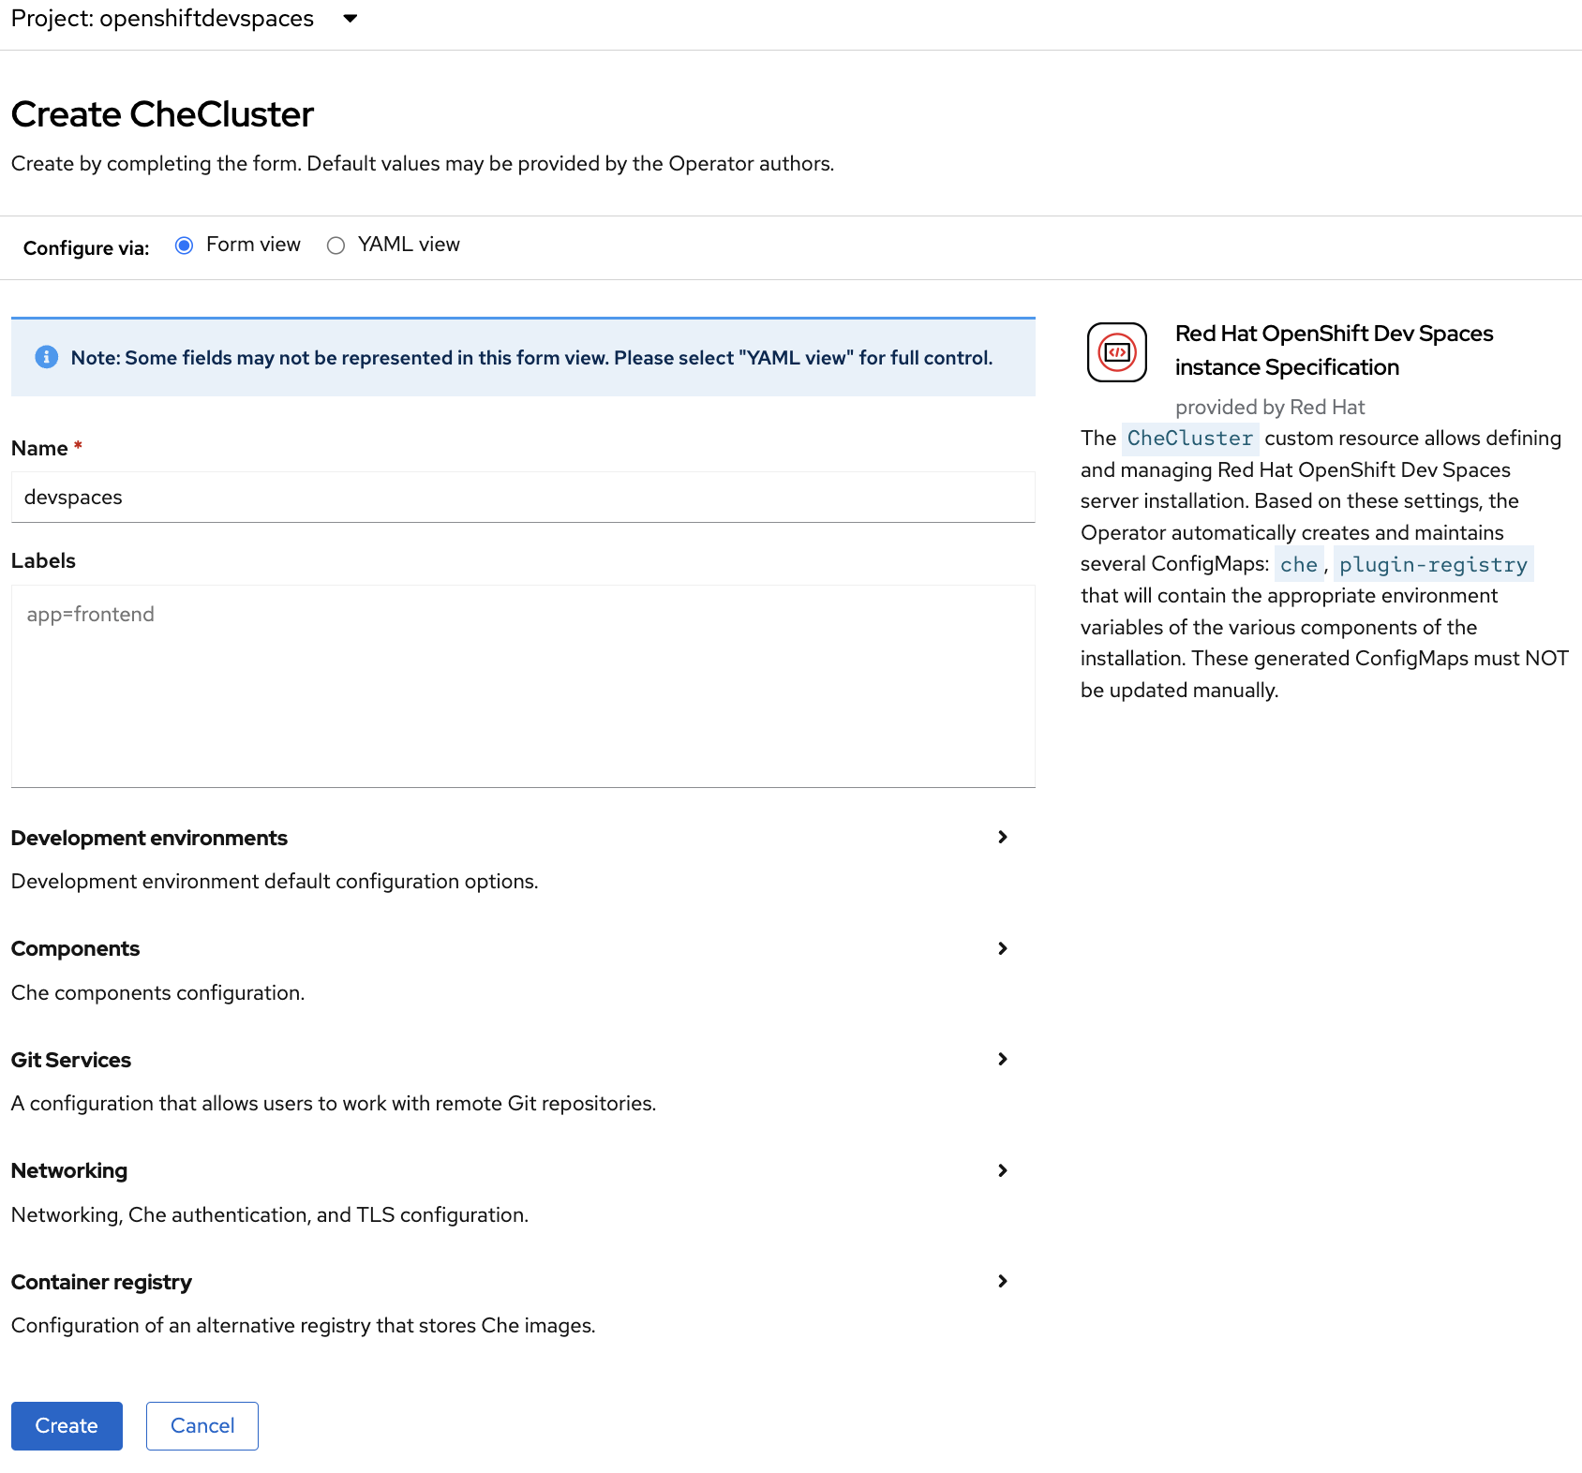Expand the Container registry section chevron
1582x1473 pixels.
1003,1281
